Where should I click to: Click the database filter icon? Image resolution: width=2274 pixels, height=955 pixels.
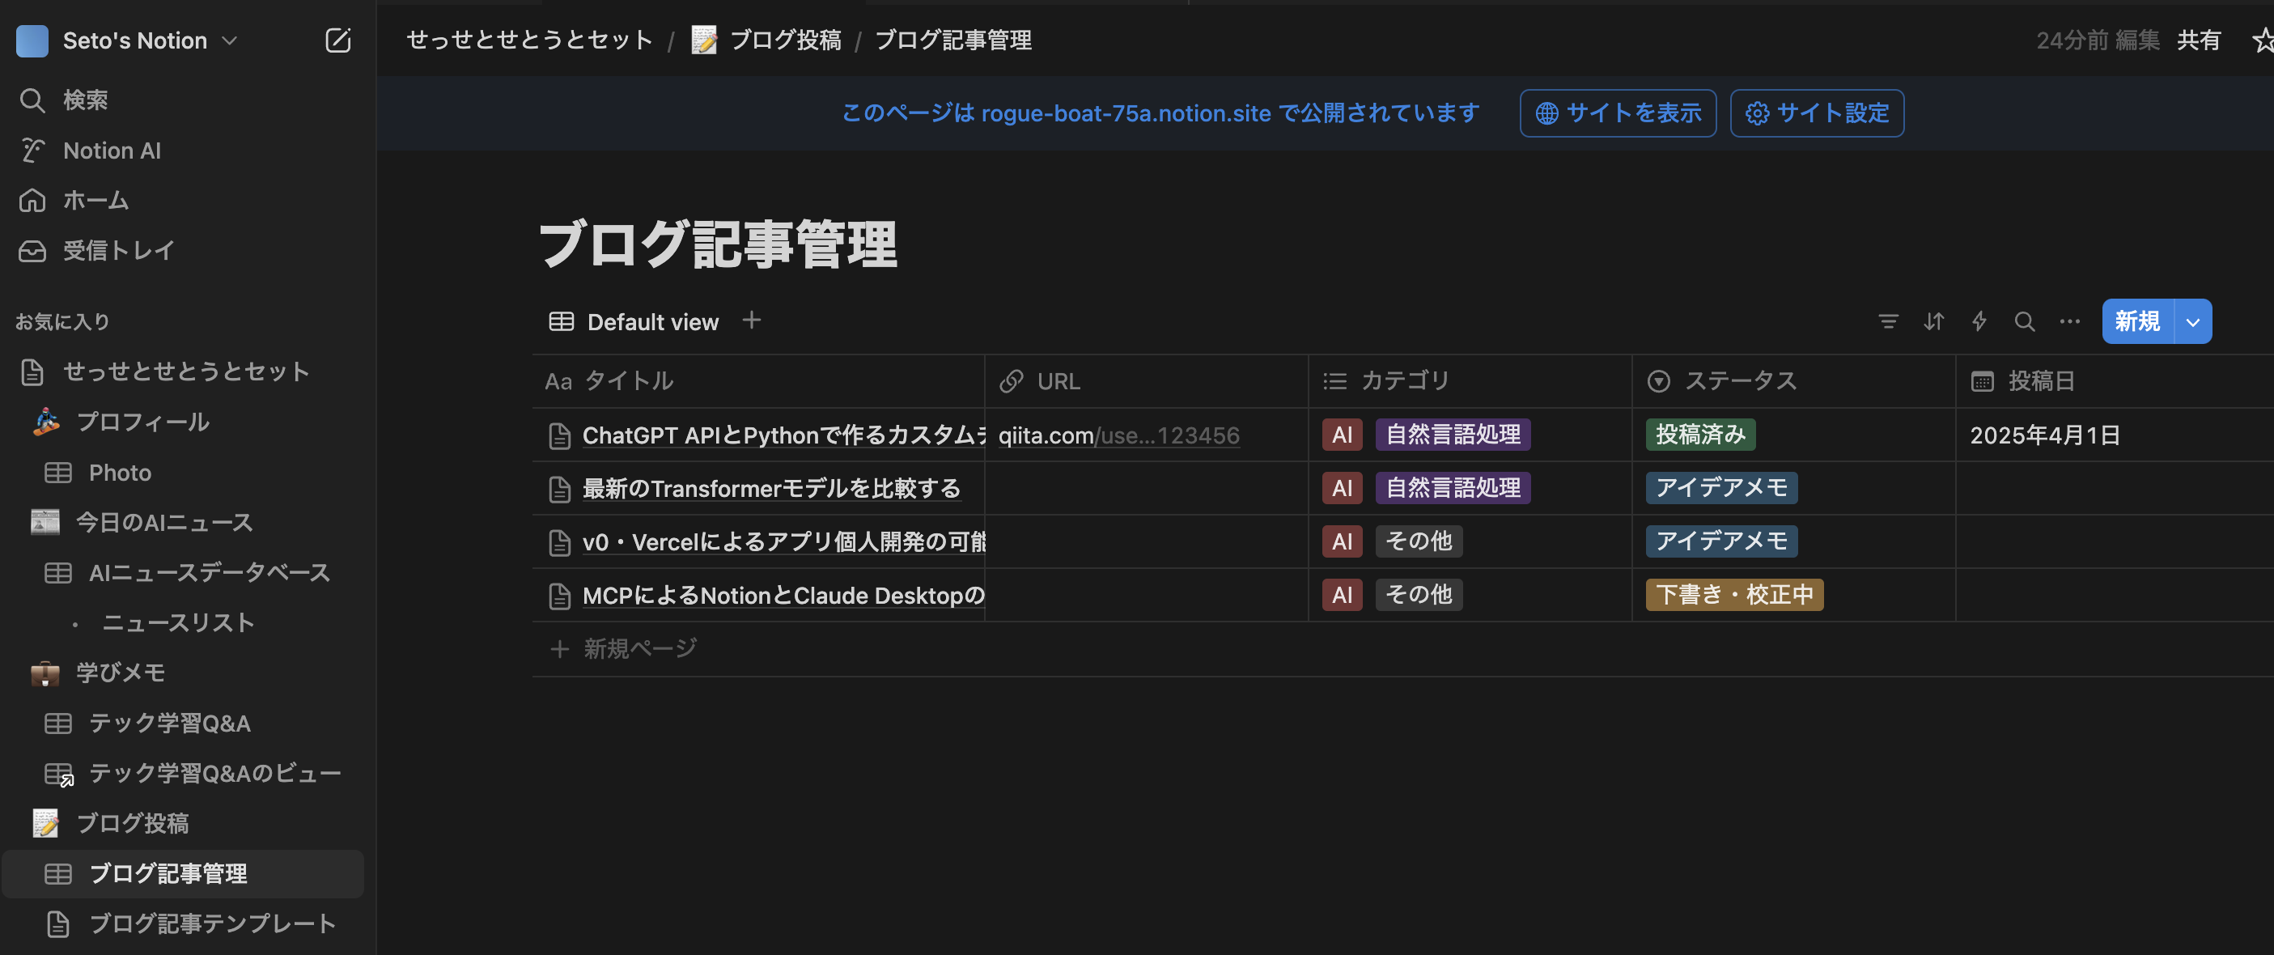click(1887, 321)
